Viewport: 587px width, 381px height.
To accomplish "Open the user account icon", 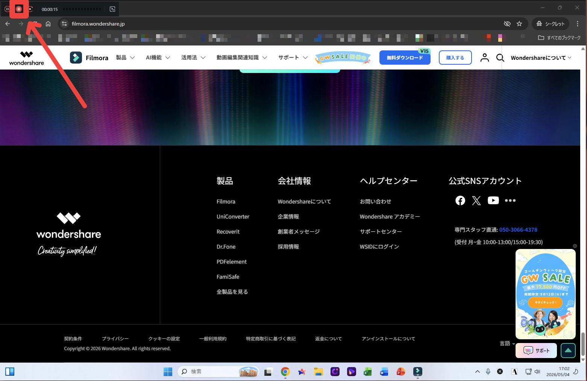I will pyautogui.click(x=484, y=58).
